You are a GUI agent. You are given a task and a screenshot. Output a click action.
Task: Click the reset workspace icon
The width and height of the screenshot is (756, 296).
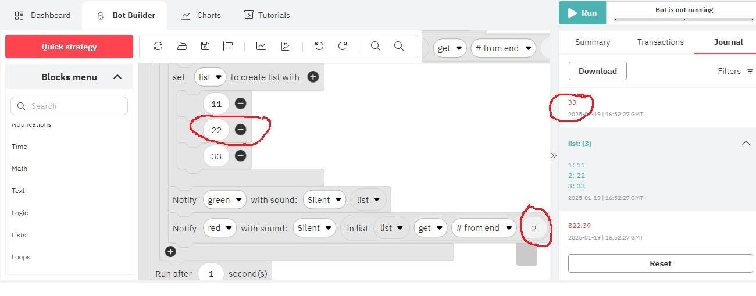coord(158,47)
